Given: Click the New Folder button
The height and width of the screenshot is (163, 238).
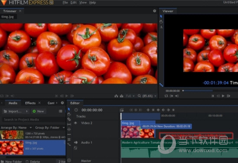Looking at the screenshot, I should 12,161.
